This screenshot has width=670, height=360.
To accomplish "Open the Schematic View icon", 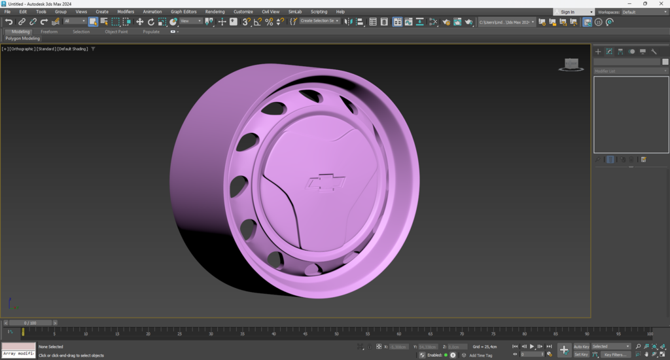I will [420, 22].
